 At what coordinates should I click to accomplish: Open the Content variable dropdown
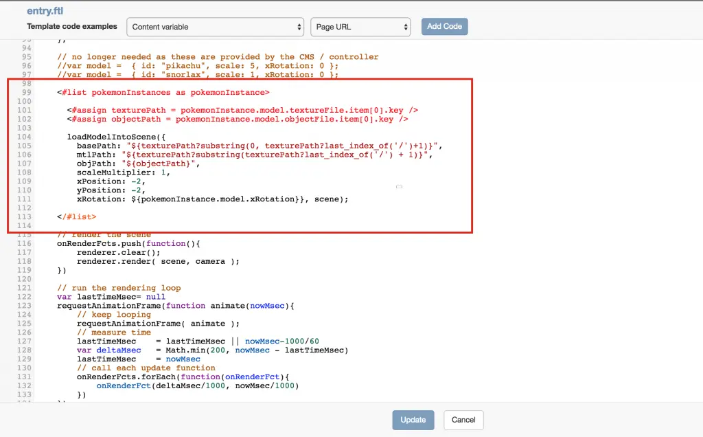coord(215,27)
